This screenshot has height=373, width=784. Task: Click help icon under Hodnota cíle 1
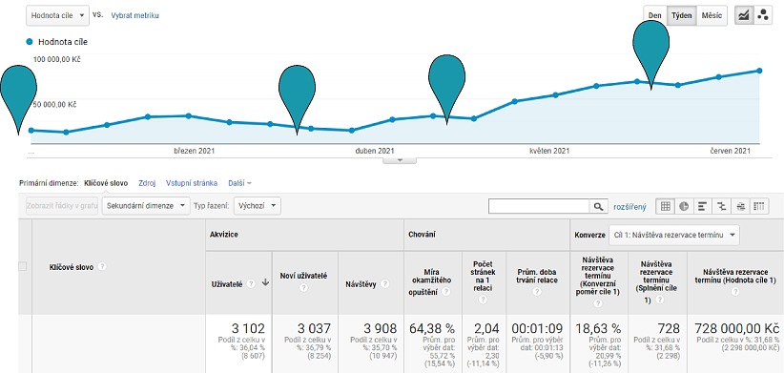tap(735, 292)
